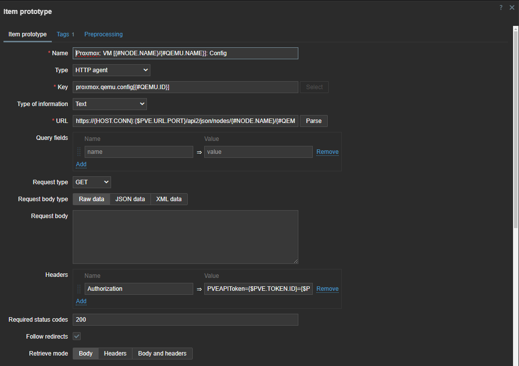Set retrieve mode to Body and headers
The width and height of the screenshot is (519, 366).
click(x=162, y=354)
